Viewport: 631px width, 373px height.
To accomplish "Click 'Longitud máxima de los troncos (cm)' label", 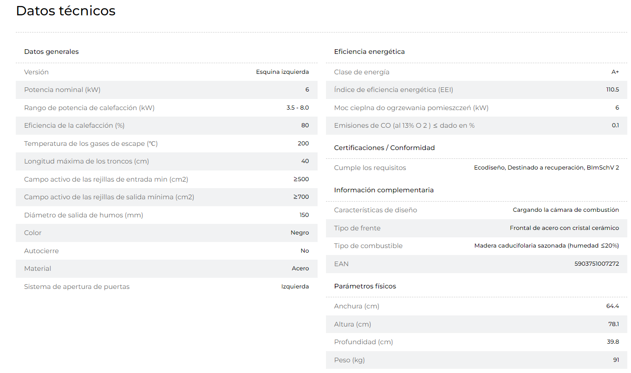I will tap(86, 162).
